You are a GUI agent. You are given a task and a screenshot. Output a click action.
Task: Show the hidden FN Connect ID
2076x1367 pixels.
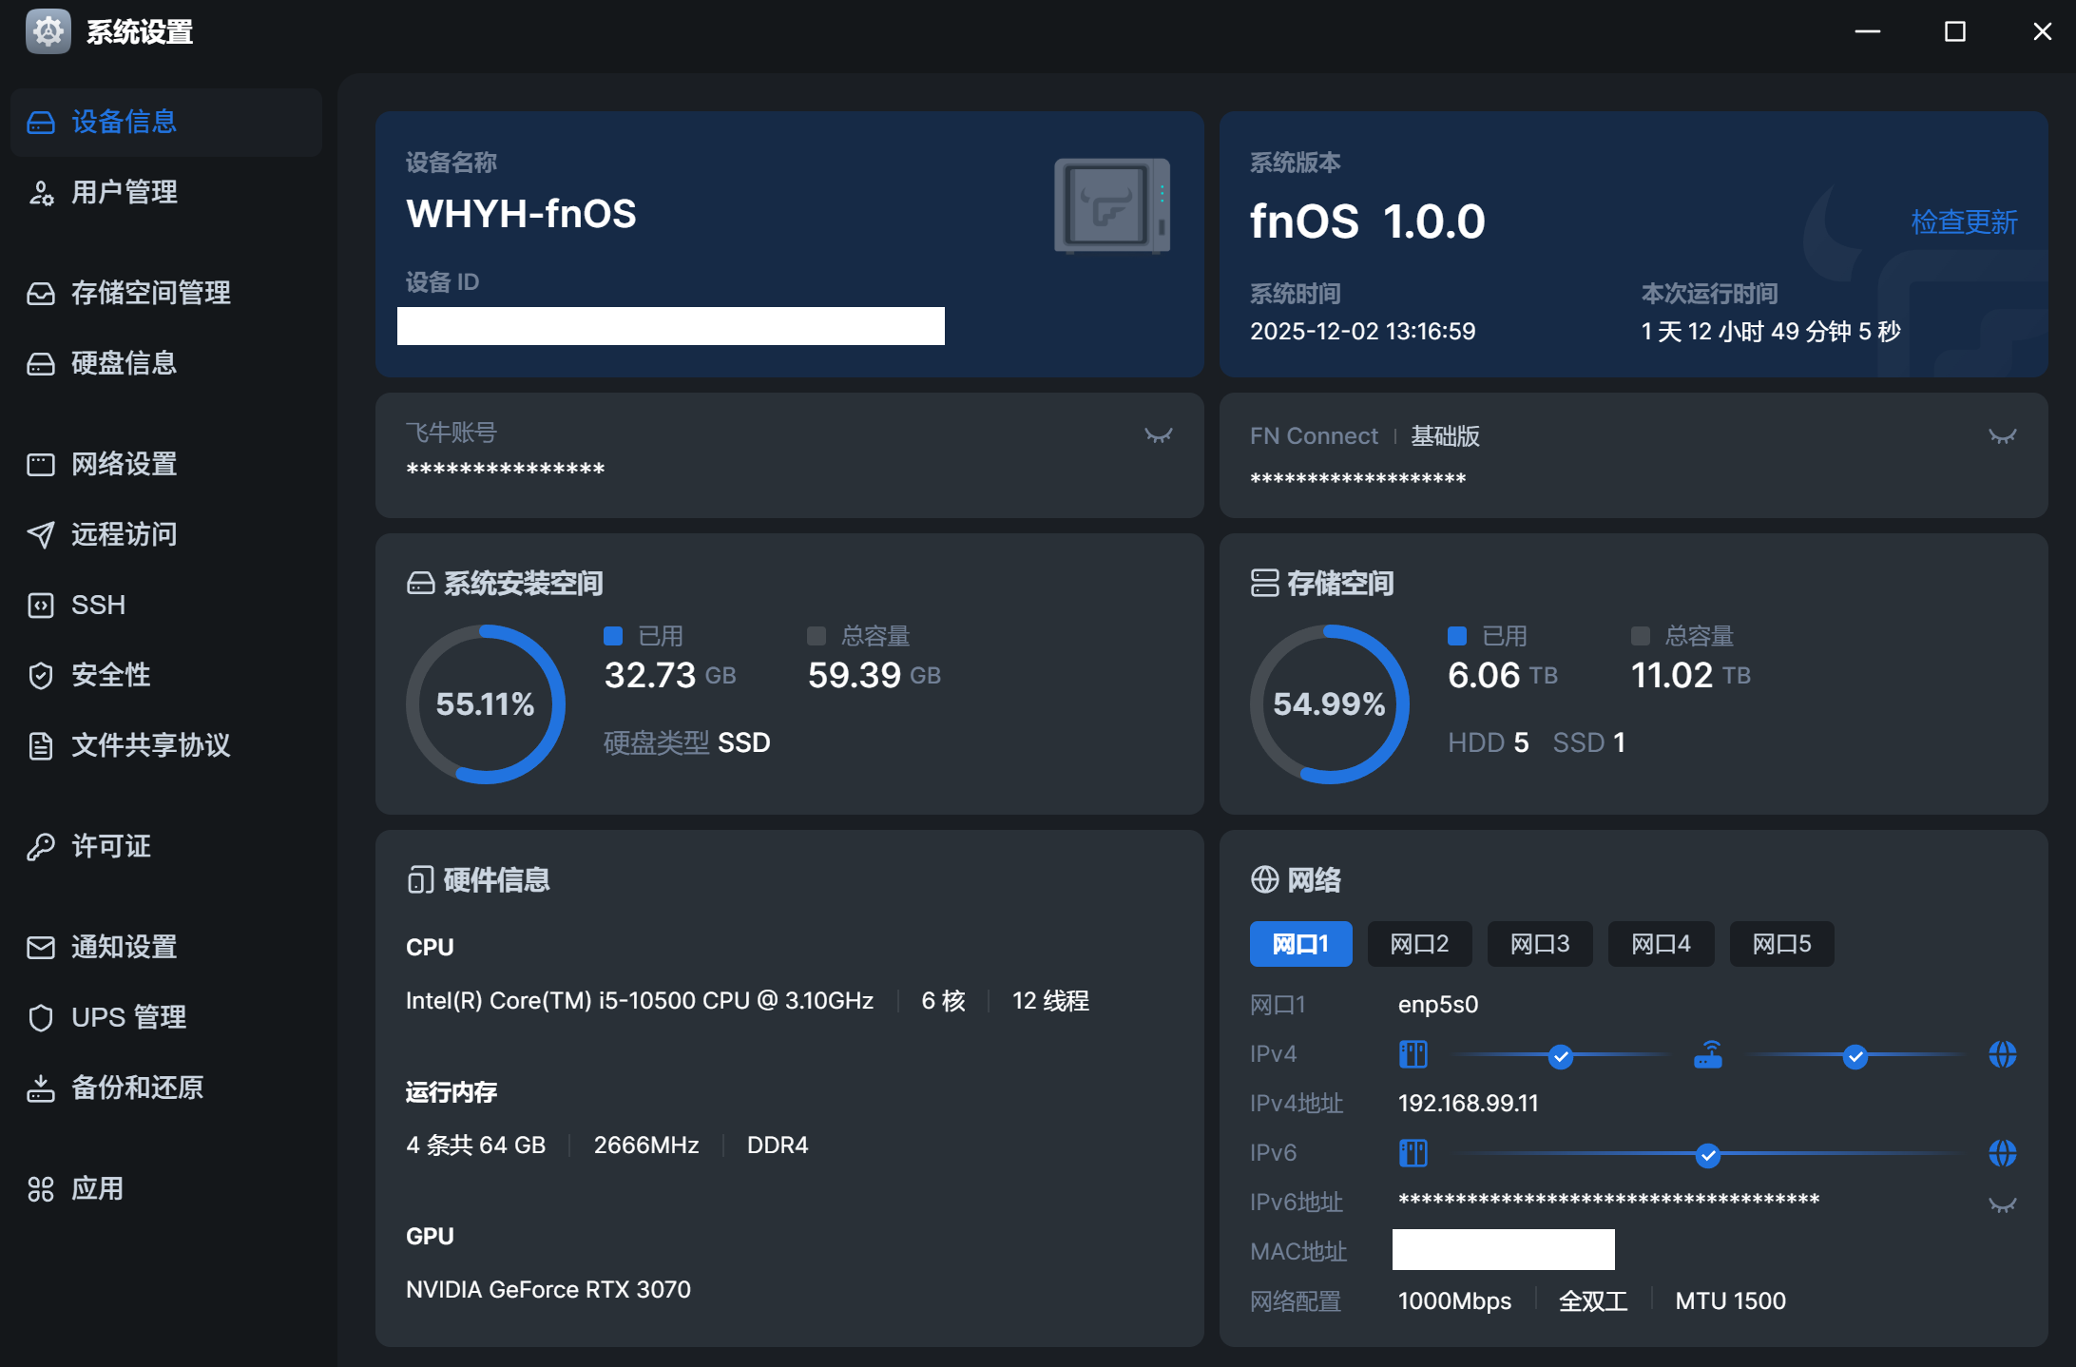pyautogui.click(x=2002, y=436)
